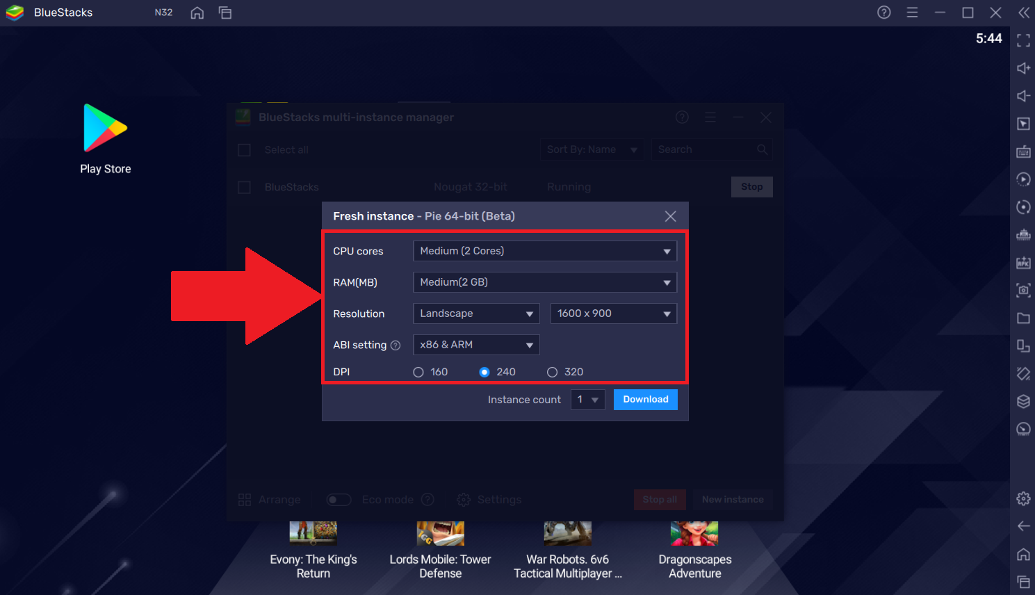
Task: Open media folder icon in sidebar
Action: pos(1023,318)
